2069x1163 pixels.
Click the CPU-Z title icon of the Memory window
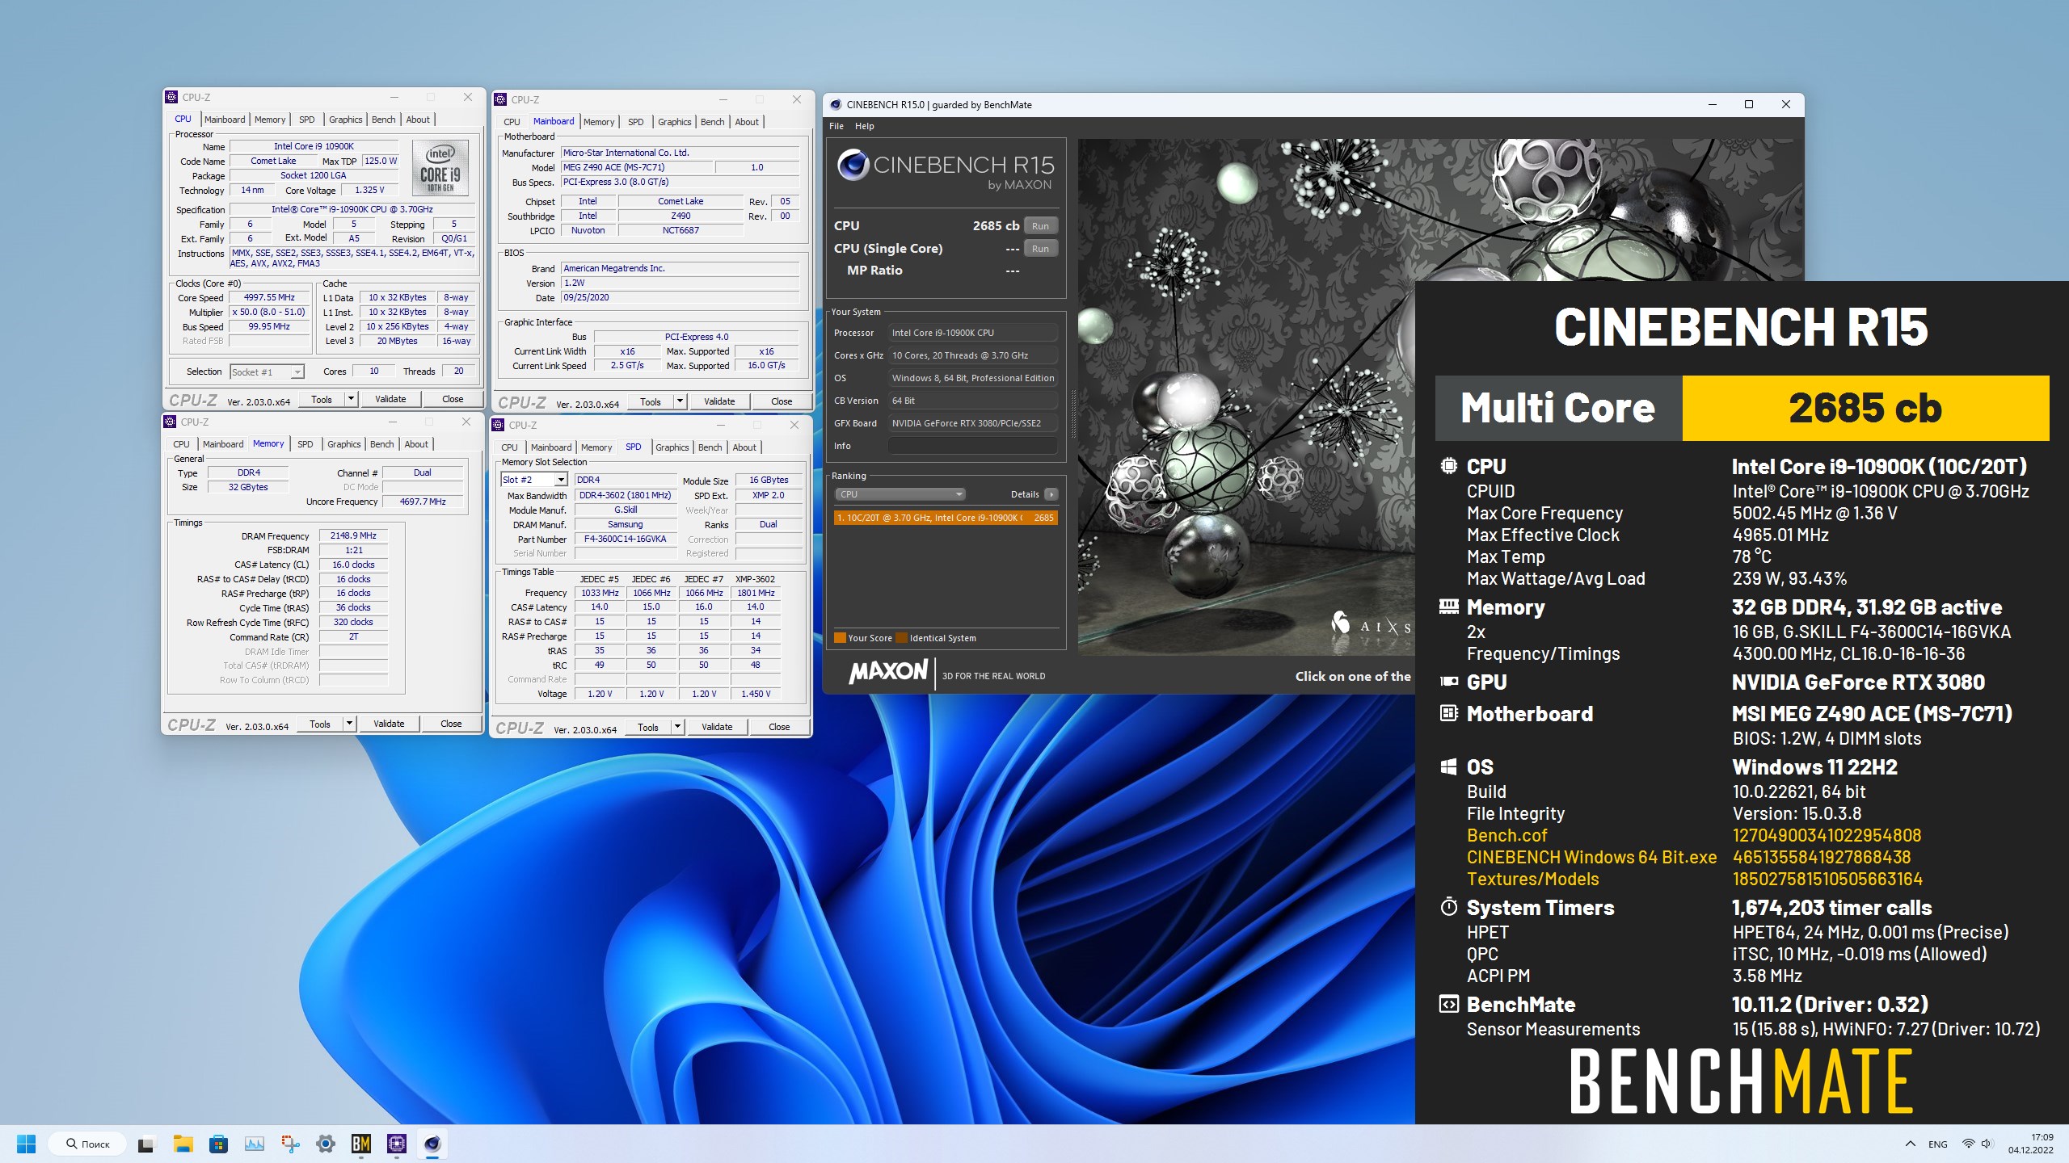(x=170, y=422)
